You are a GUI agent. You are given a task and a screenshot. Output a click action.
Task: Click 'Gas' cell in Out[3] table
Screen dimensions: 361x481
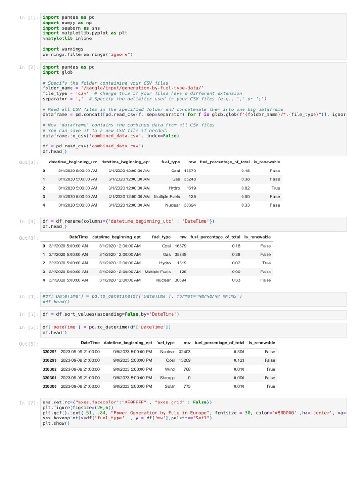(167, 255)
